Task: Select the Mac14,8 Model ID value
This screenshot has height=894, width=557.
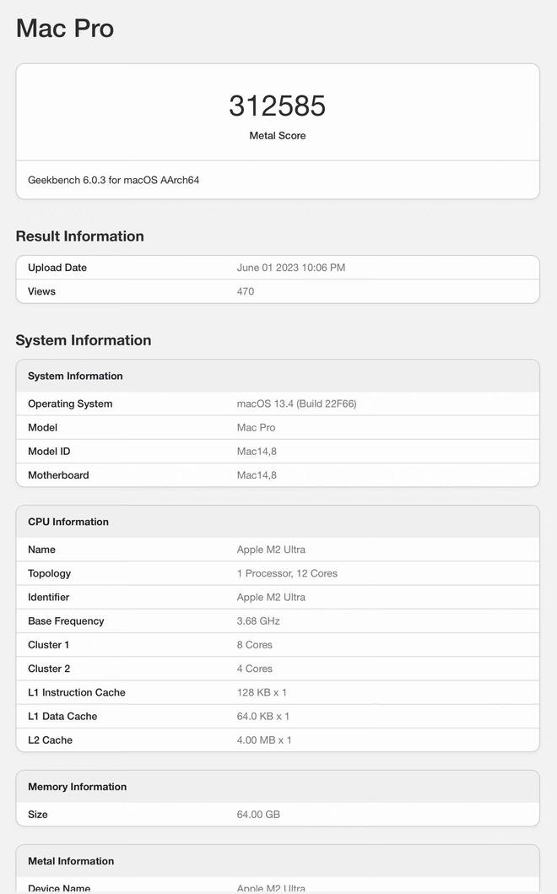Action: tap(257, 452)
